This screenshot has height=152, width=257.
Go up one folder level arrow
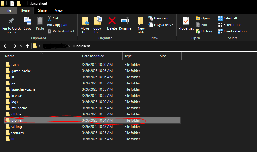click(27, 46)
